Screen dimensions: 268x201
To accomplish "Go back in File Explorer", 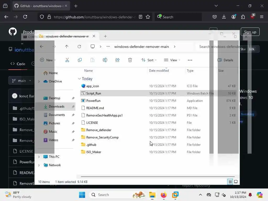I will tap(42, 47).
